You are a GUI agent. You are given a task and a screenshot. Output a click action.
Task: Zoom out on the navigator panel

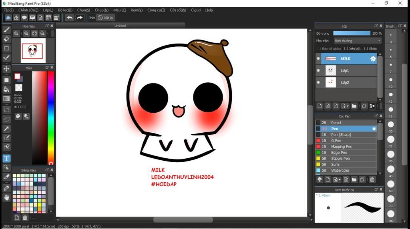coord(42,34)
